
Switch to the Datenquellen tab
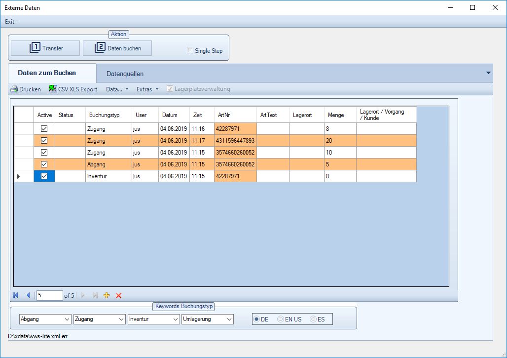(125, 74)
